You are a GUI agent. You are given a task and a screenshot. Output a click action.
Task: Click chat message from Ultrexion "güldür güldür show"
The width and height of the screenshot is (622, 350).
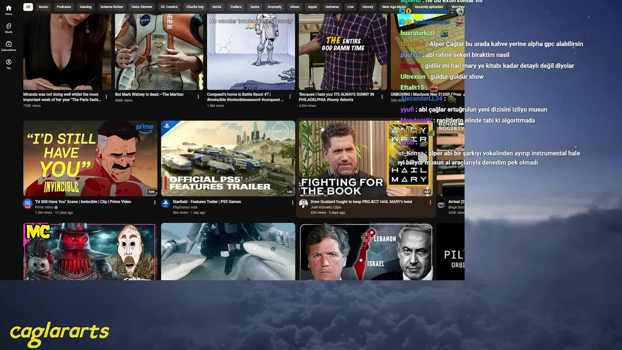point(442,77)
